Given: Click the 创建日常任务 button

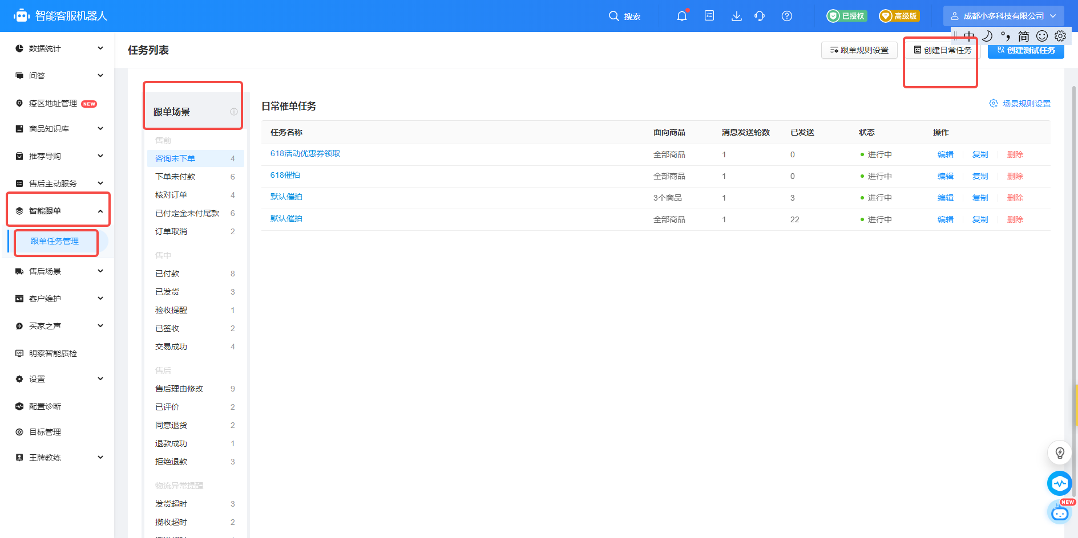Looking at the screenshot, I should [943, 50].
